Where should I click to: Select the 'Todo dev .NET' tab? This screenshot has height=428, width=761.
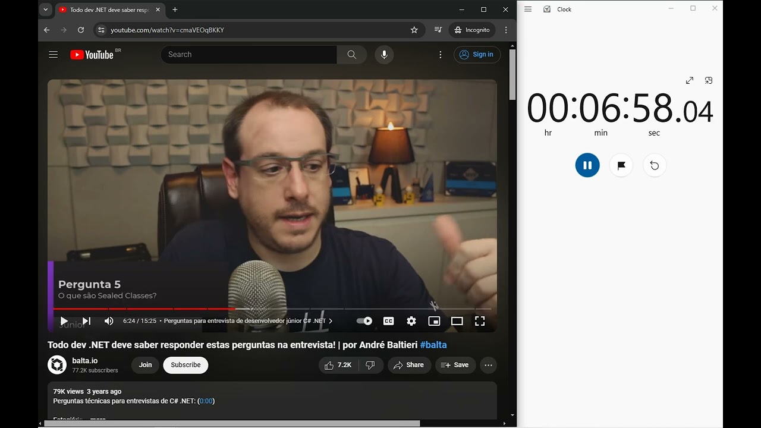click(111, 10)
